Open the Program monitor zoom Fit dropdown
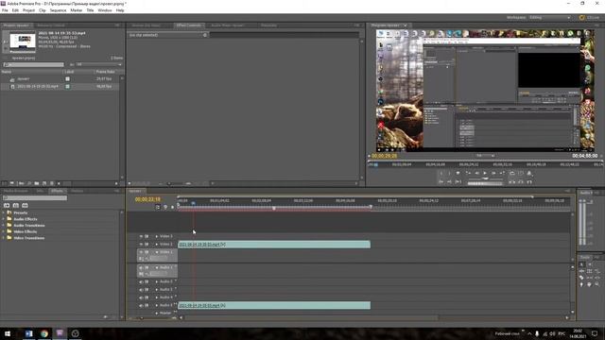605x340 pixels. click(x=485, y=156)
